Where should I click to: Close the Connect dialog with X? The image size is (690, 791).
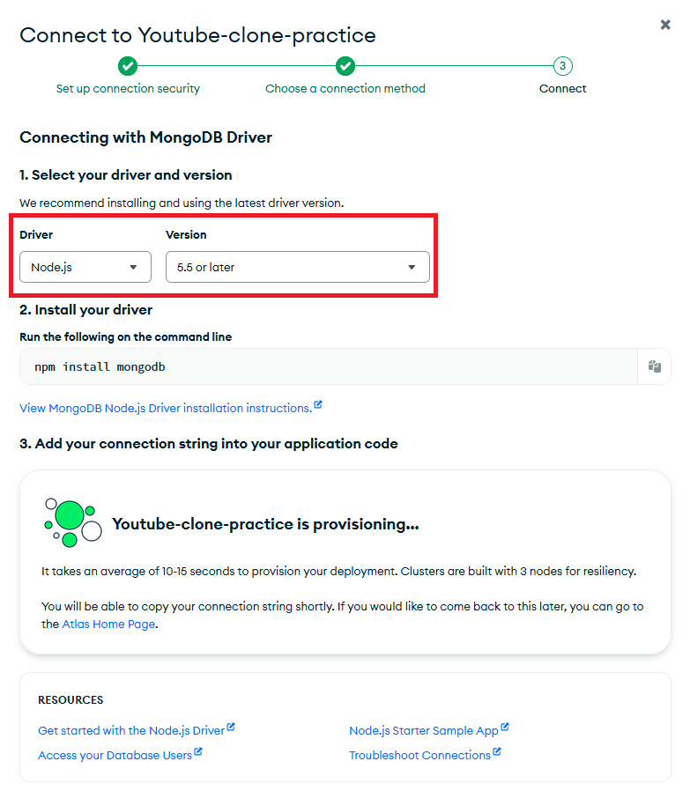click(x=665, y=25)
